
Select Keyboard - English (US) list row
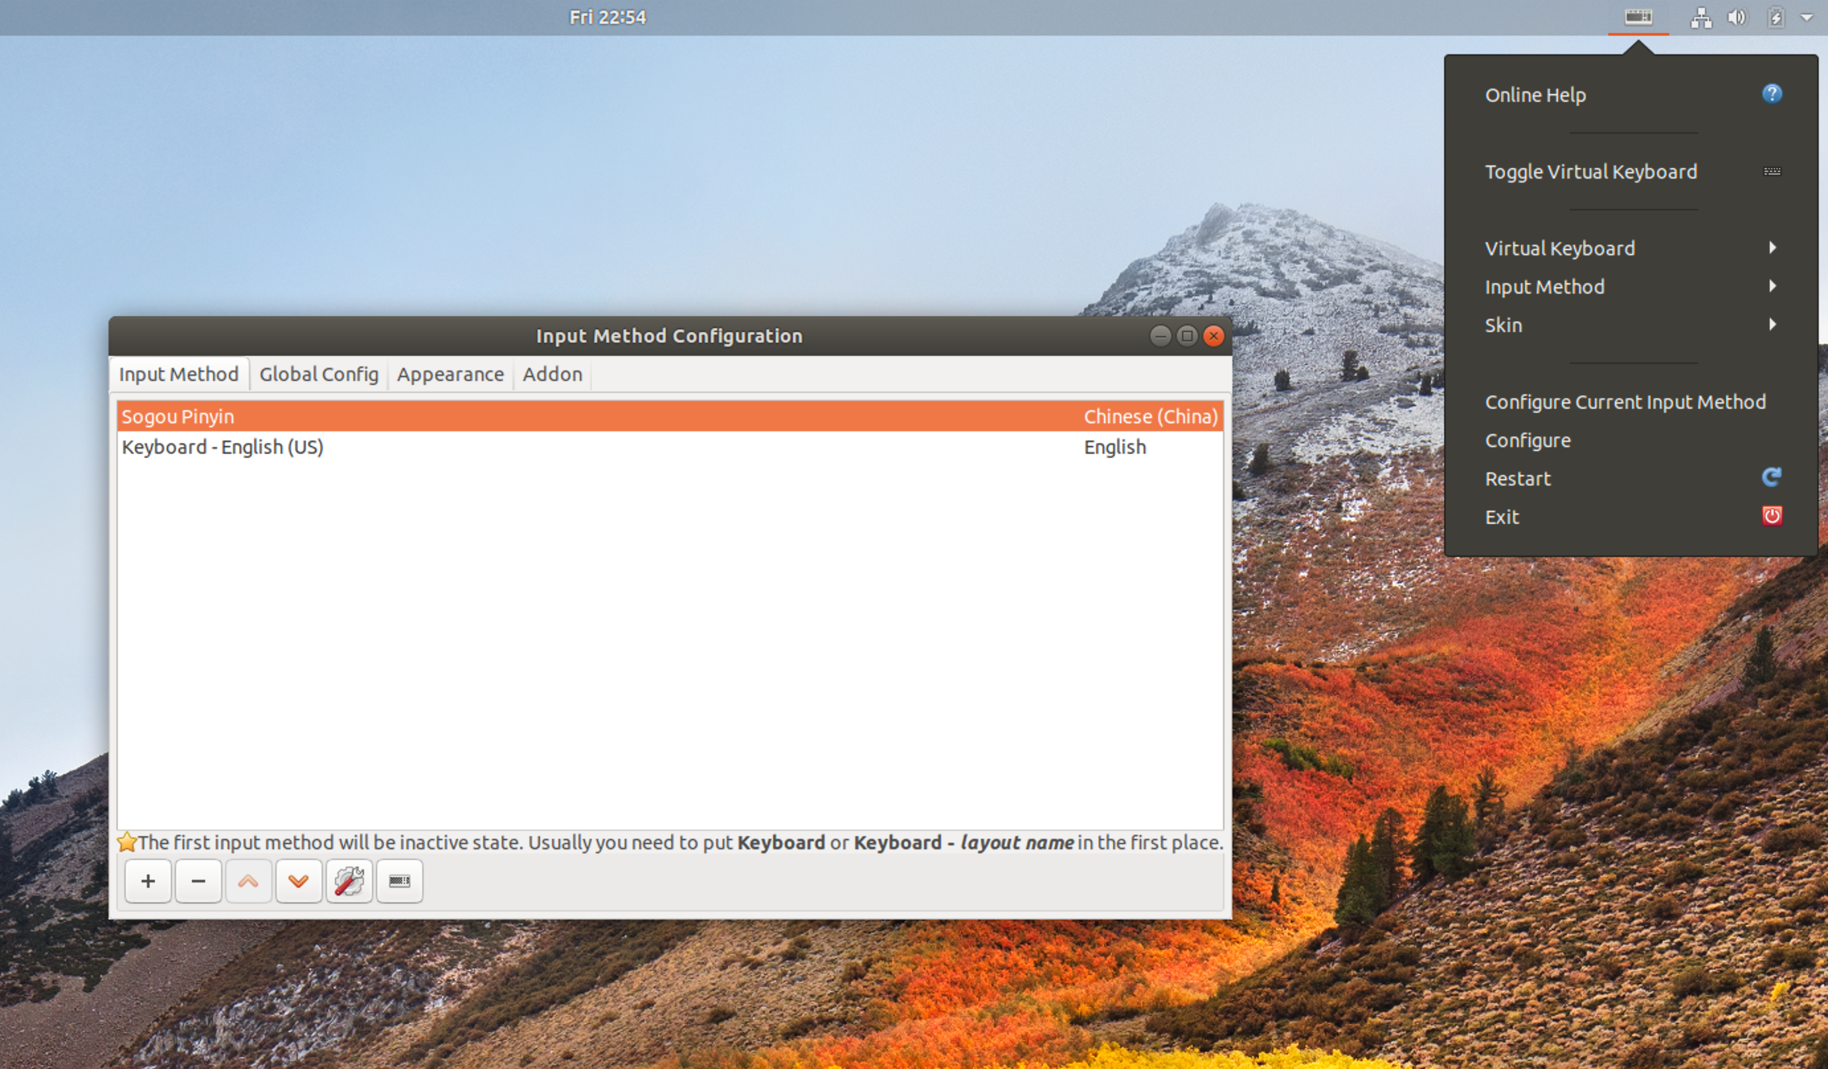pyautogui.click(x=222, y=447)
